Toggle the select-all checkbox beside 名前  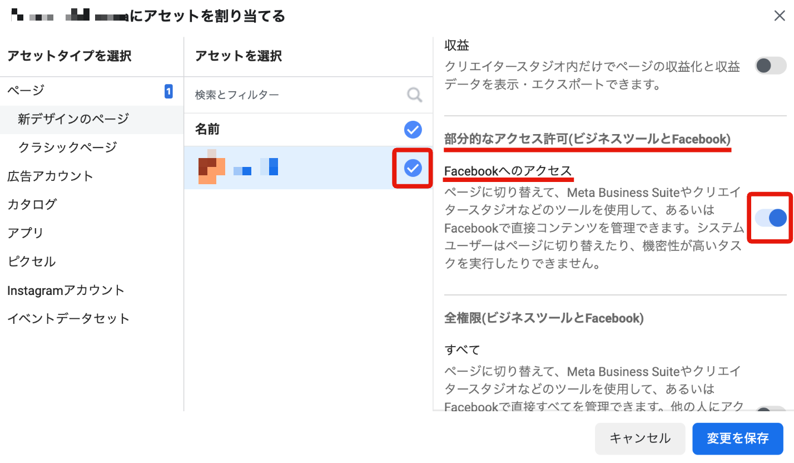point(413,130)
